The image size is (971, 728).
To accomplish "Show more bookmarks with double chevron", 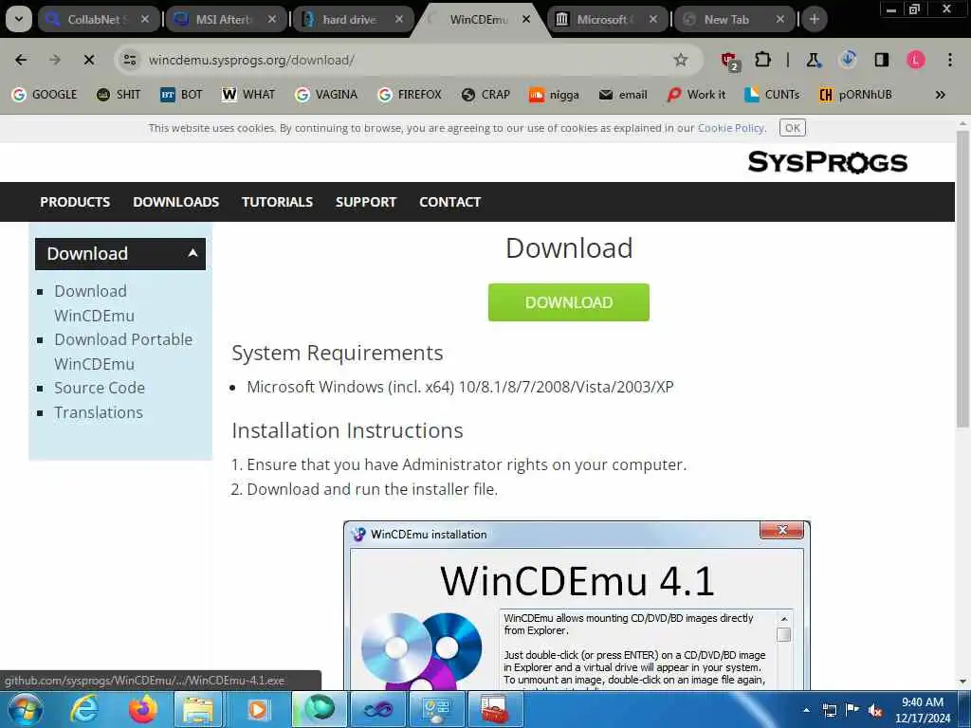I will click(x=940, y=95).
